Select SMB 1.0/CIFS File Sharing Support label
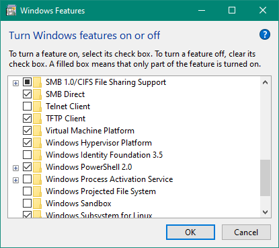 pyautogui.click(x=106, y=82)
